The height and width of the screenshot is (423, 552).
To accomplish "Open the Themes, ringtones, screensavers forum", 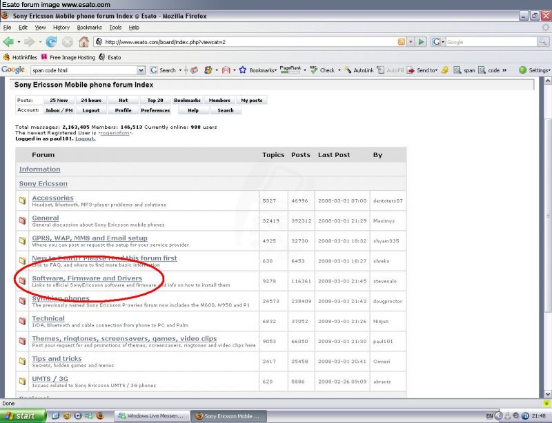I will coord(124,338).
